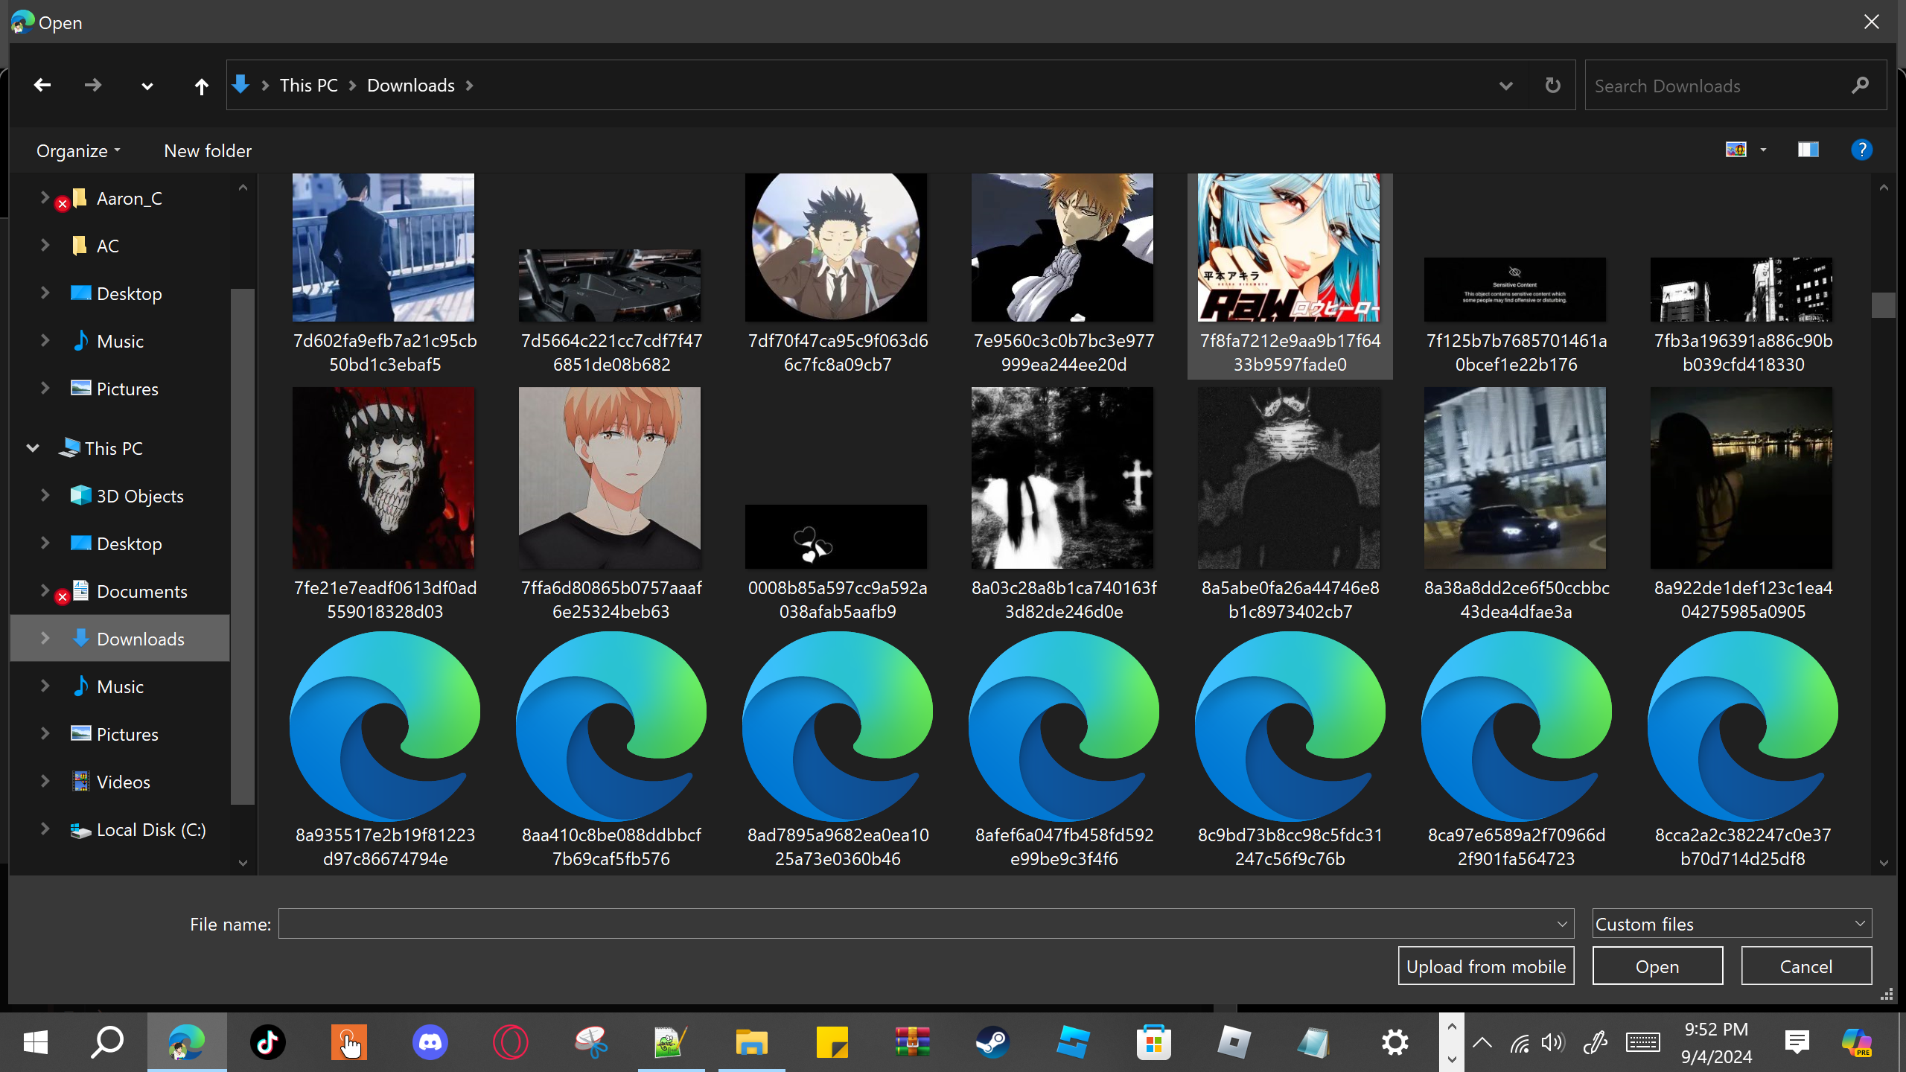Open the Organize menu

[x=77, y=151]
